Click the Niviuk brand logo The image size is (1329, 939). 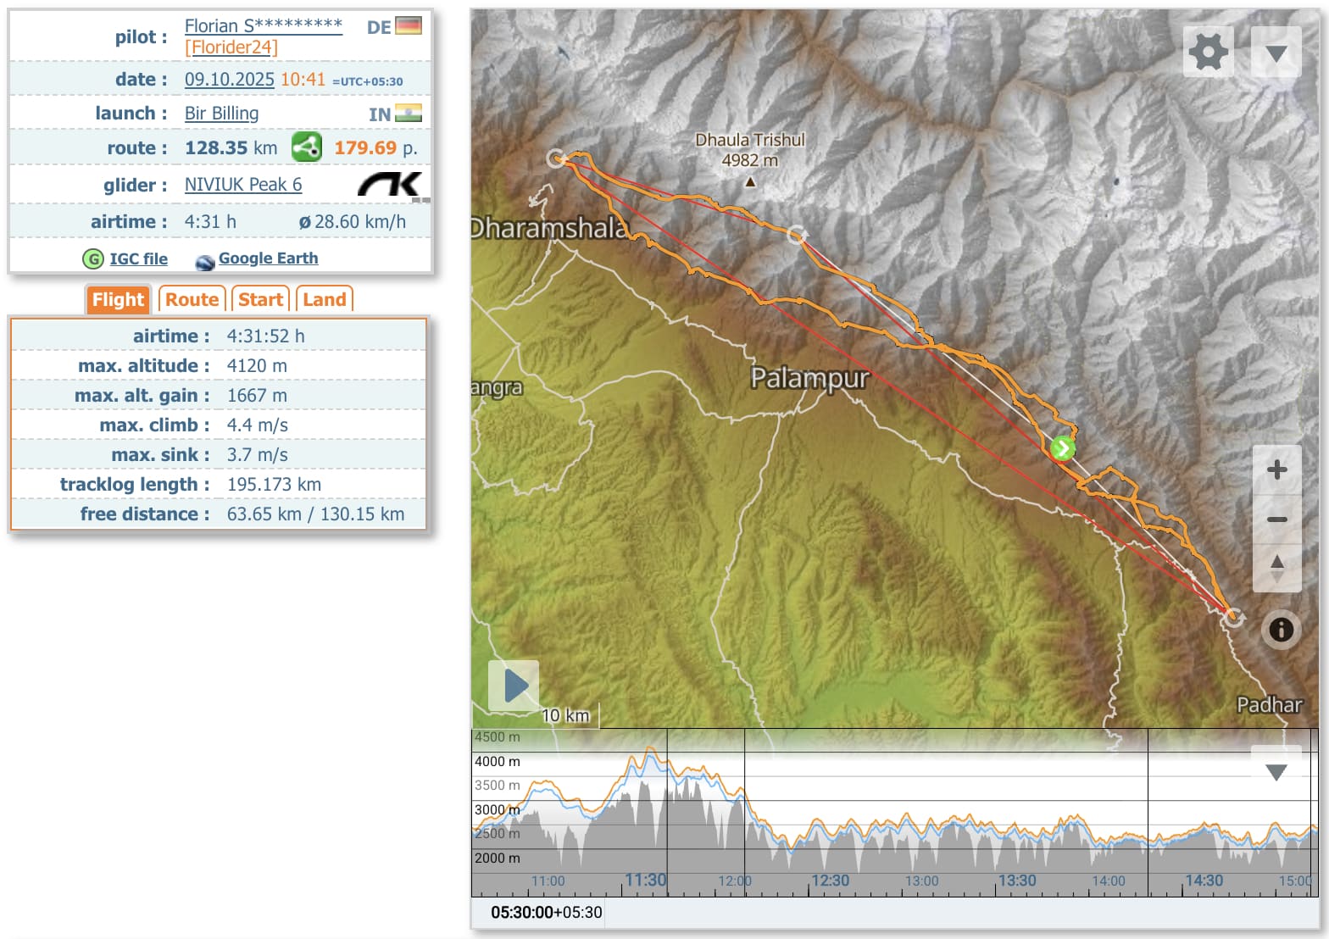pyautogui.click(x=390, y=185)
